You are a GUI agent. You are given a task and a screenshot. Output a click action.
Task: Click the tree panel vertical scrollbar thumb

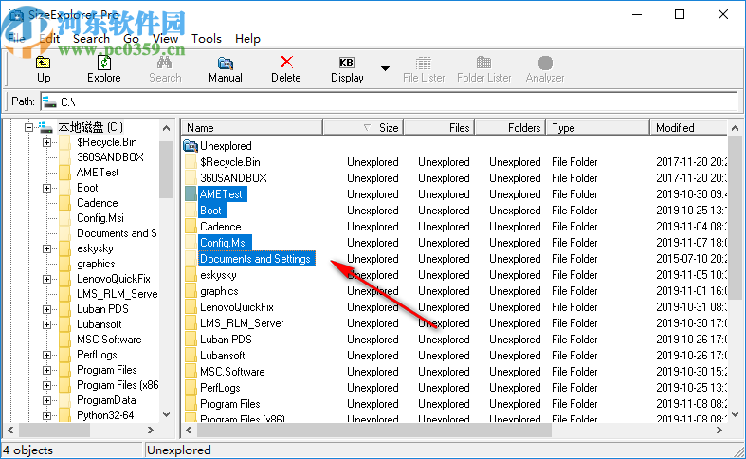tap(167, 169)
